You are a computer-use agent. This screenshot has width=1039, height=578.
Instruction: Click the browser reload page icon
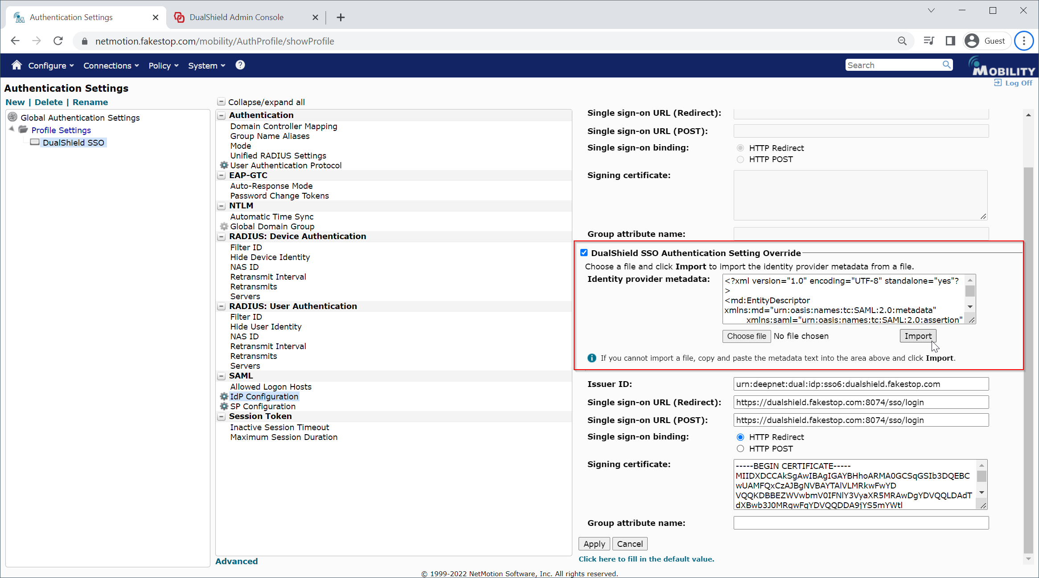(x=58, y=41)
